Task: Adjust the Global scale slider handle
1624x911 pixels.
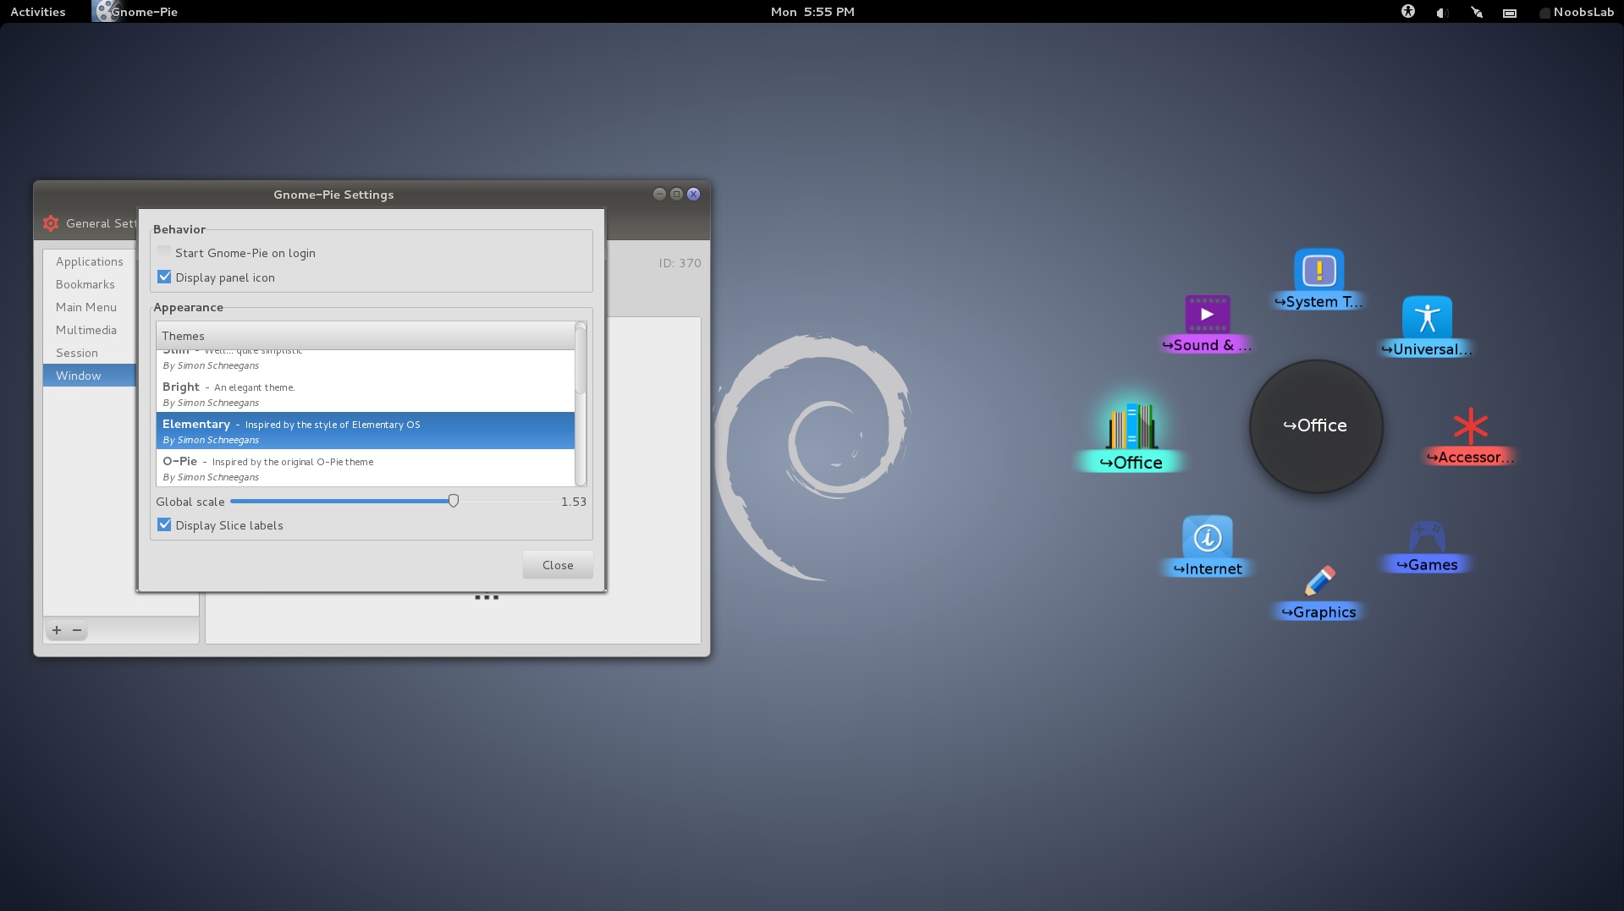Action: pyautogui.click(x=454, y=501)
